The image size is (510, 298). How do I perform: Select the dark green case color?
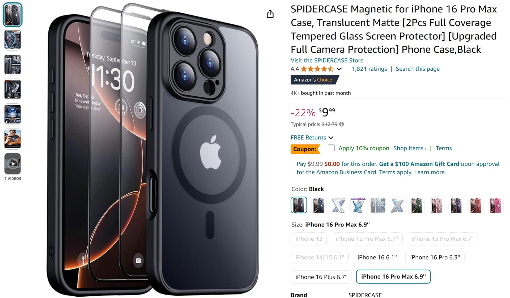click(x=417, y=205)
